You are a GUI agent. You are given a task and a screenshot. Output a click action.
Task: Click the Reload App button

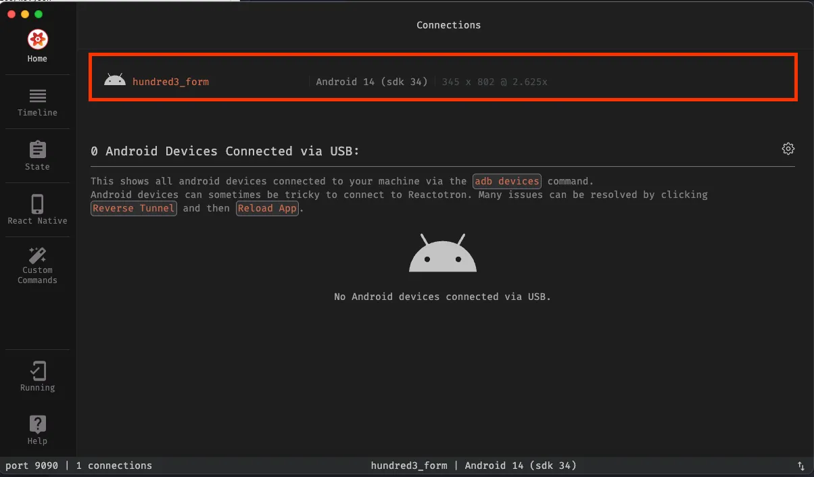pos(267,208)
